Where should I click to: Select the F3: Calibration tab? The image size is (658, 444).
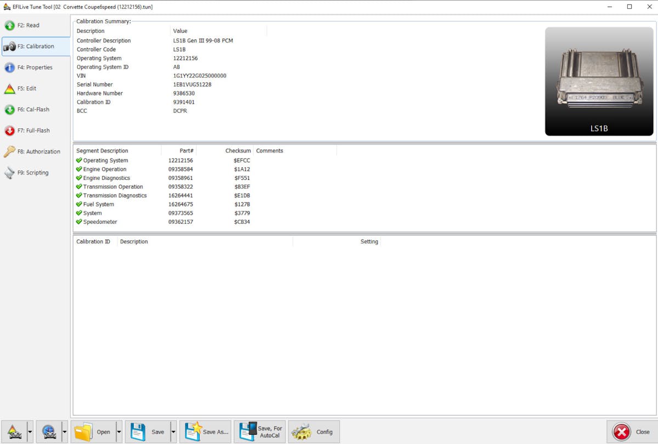click(x=35, y=47)
